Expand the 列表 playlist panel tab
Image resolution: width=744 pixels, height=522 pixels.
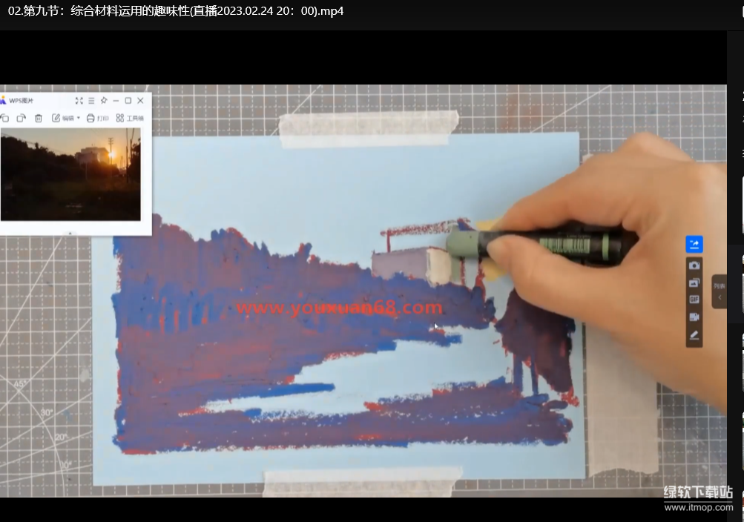tap(720, 291)
